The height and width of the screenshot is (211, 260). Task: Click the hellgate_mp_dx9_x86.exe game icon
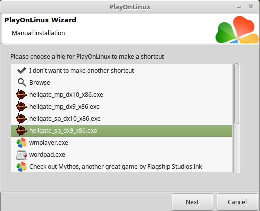pyautogui.click(x=22, y=107)
